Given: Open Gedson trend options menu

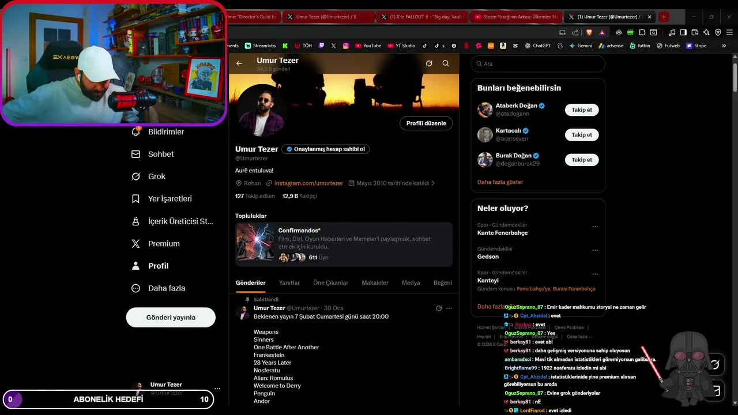Looking at the screenshot, I should tap(595, 250).
